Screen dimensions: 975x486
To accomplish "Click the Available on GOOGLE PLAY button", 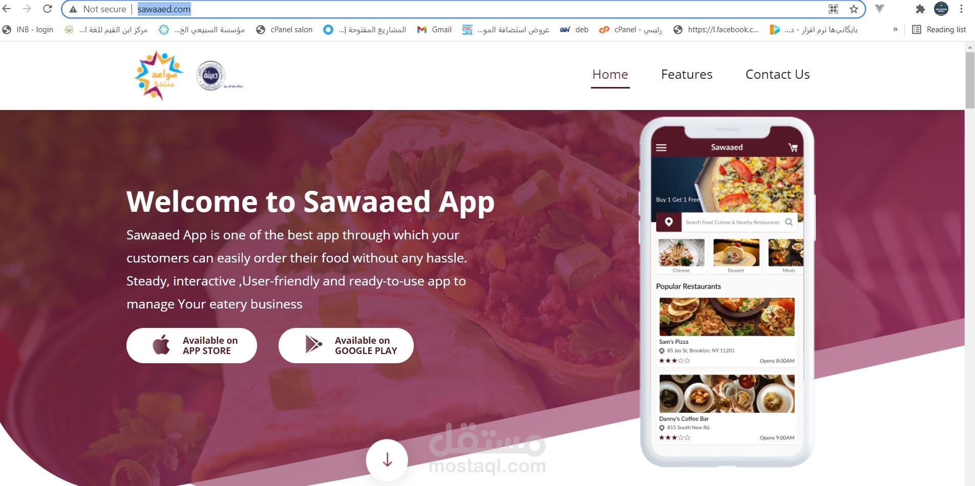I will 346,345.
